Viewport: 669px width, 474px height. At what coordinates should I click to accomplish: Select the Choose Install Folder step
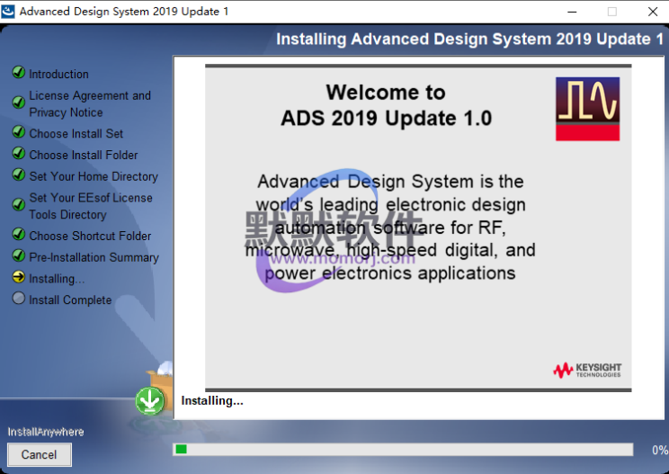(x=84, y=155)
